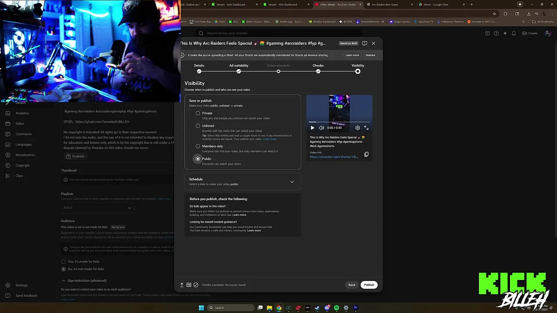Mute the preview player volume icon
557x313 pixels.
pyautogui.click(x=322, y=128)
